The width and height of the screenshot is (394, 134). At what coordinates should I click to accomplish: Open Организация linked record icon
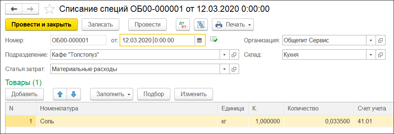pyautogui.click(x=380, y=40)
